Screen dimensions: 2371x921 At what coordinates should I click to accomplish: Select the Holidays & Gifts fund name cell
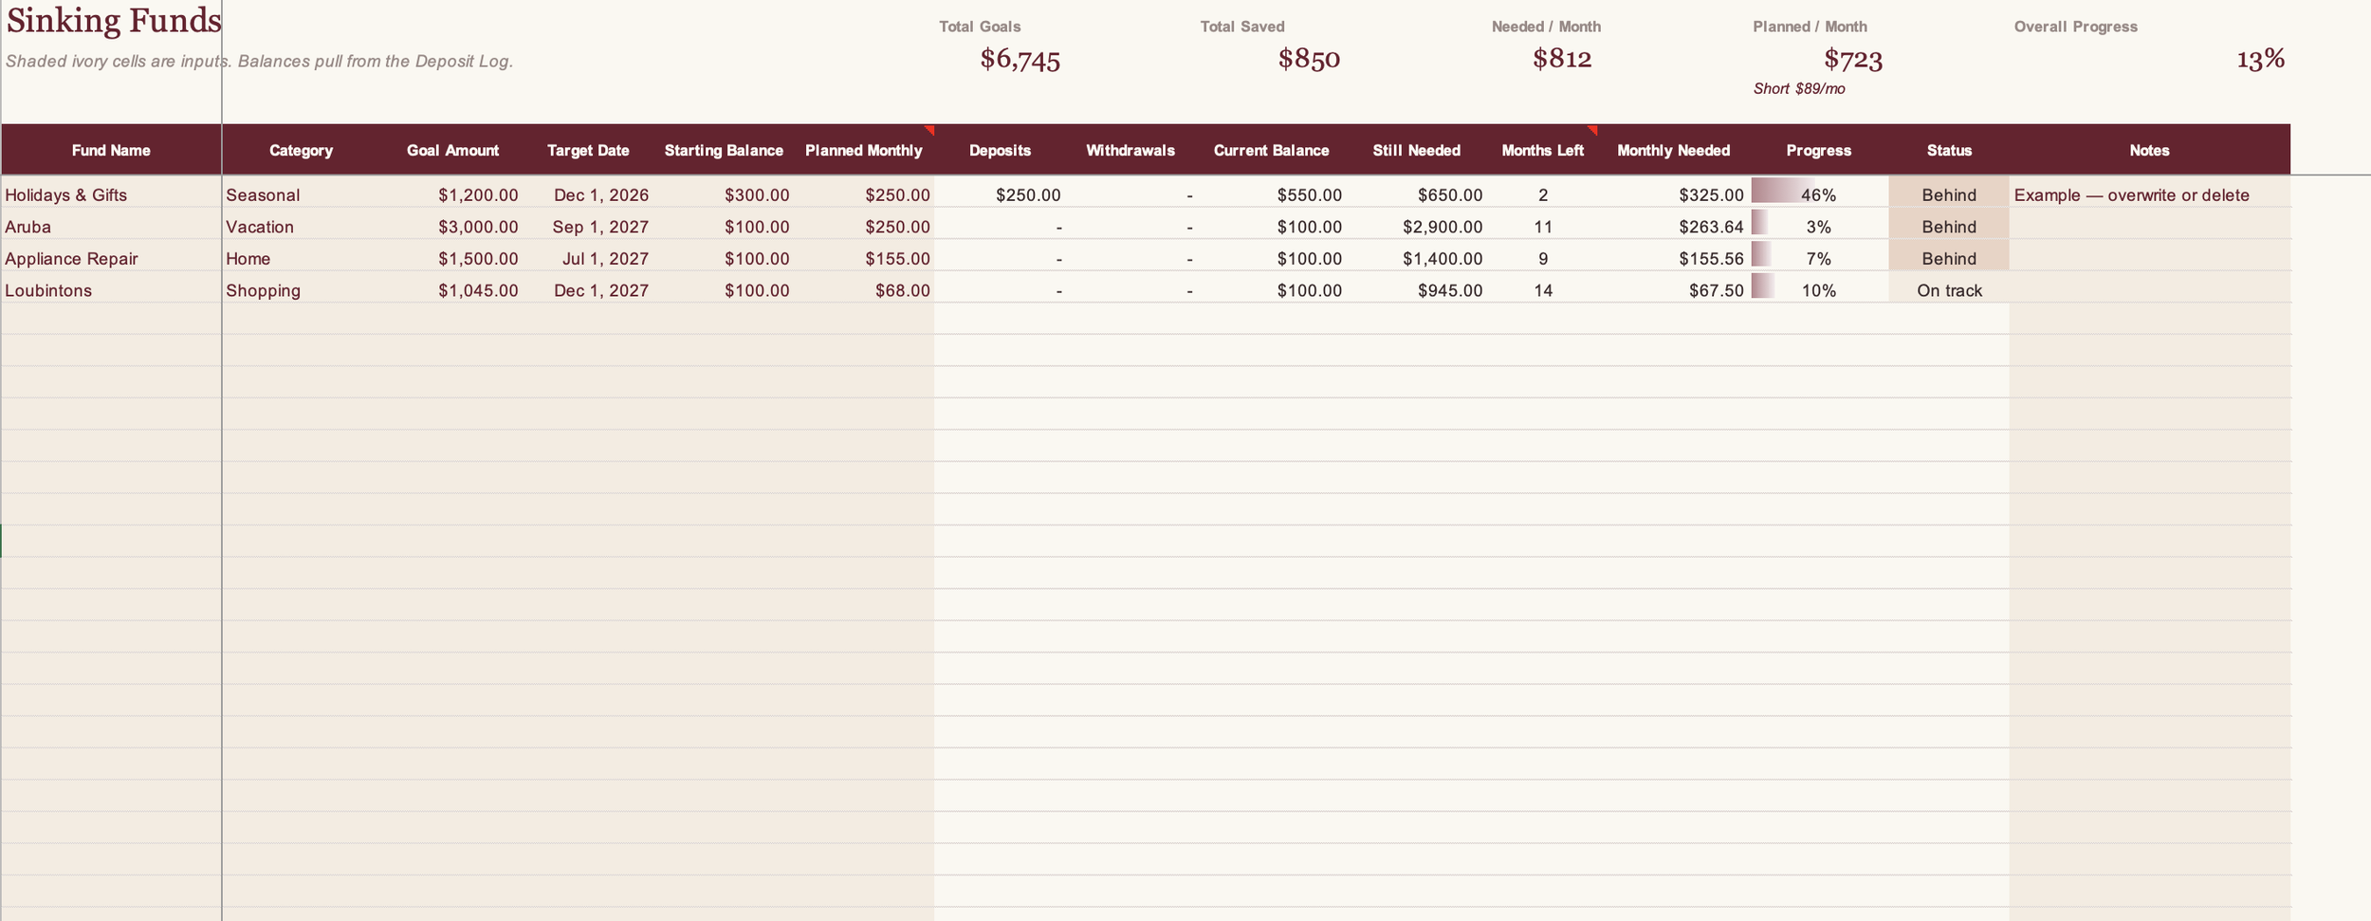[x=111, y=194]
